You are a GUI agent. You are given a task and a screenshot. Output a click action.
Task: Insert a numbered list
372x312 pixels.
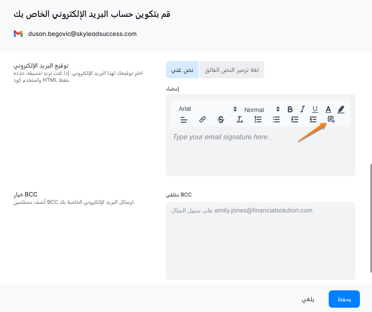[x=258, y=119]
